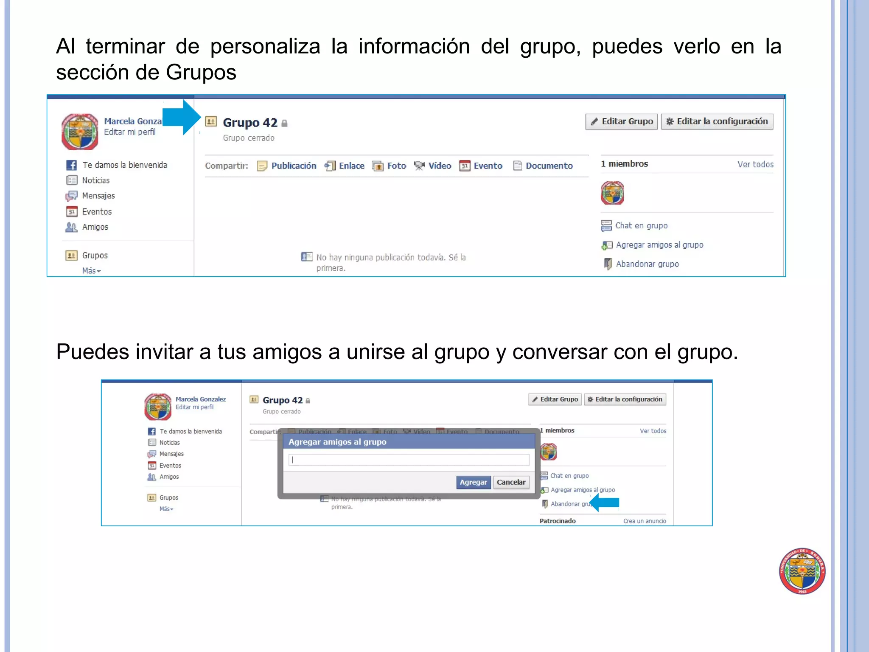Expand Más dropdown in bottom sidebar

(166, 509)
